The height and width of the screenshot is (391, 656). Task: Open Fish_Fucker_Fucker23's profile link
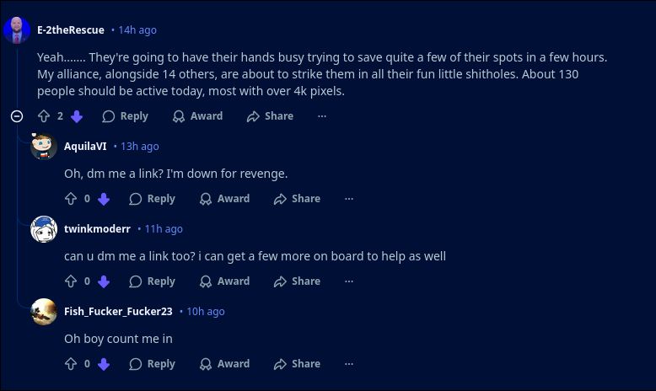[x=118, y=311]
